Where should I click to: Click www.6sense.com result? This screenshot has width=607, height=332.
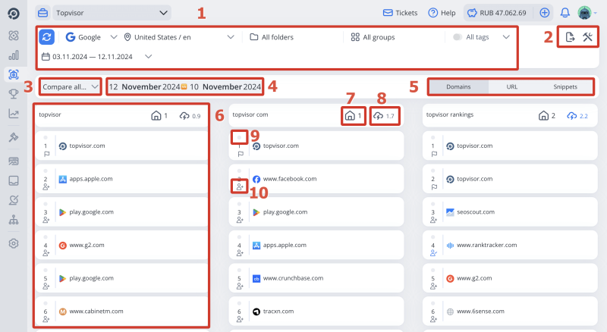(x=480, y=311)
